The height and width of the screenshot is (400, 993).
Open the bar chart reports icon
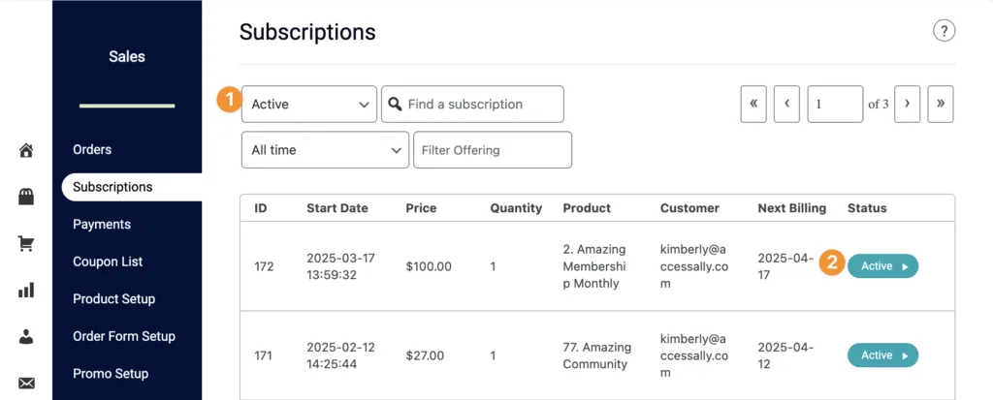tap(26, 290)
